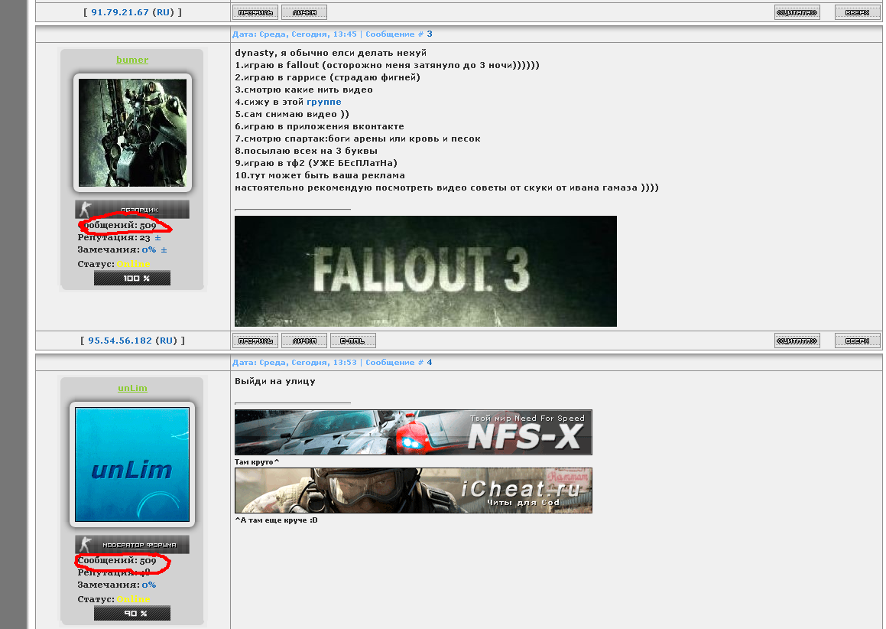
Task: Click unLim's 90 % progress bar
Action: [132, 613]
